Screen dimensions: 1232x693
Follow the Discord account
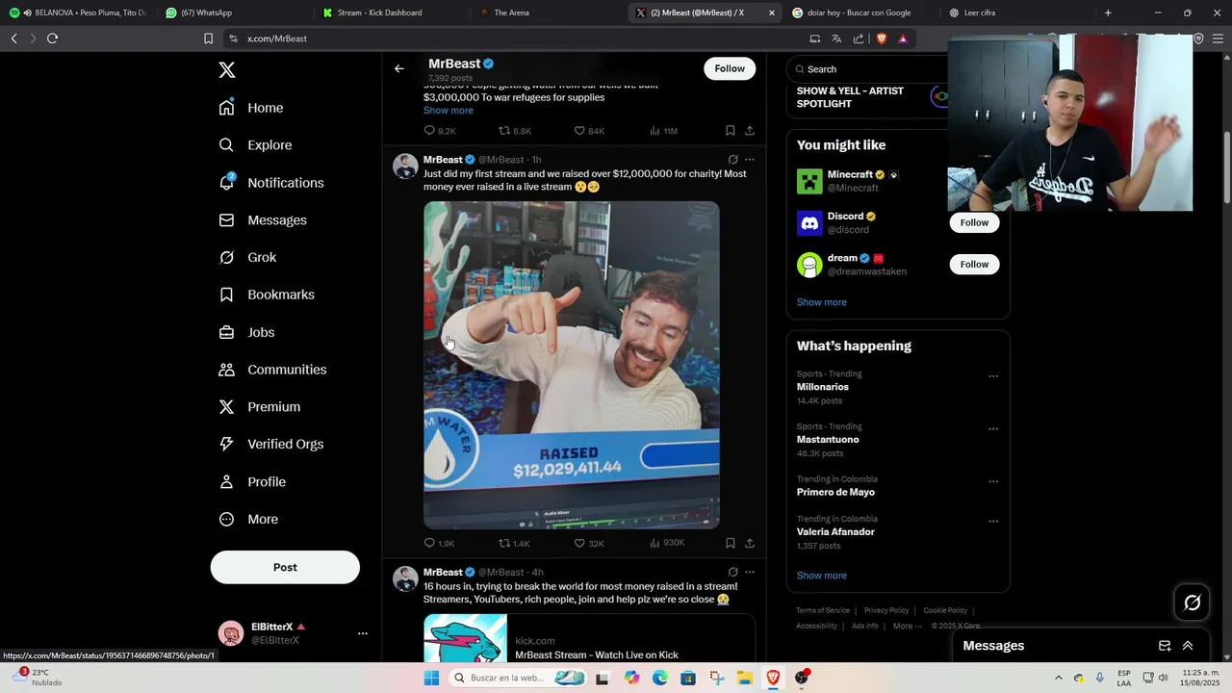pos(974,222)
